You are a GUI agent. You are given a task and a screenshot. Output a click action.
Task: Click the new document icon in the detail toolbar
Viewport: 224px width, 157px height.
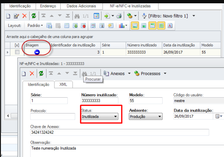click(x=24, y=74)
